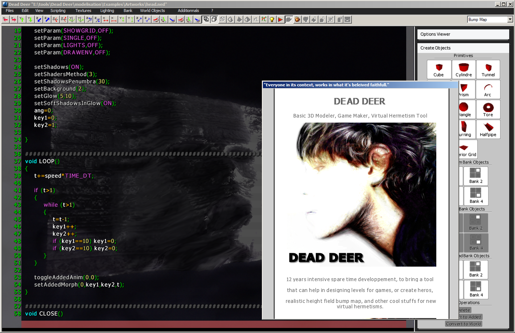
Task: Open the Bank menu
Action: [x=128, y=11]
